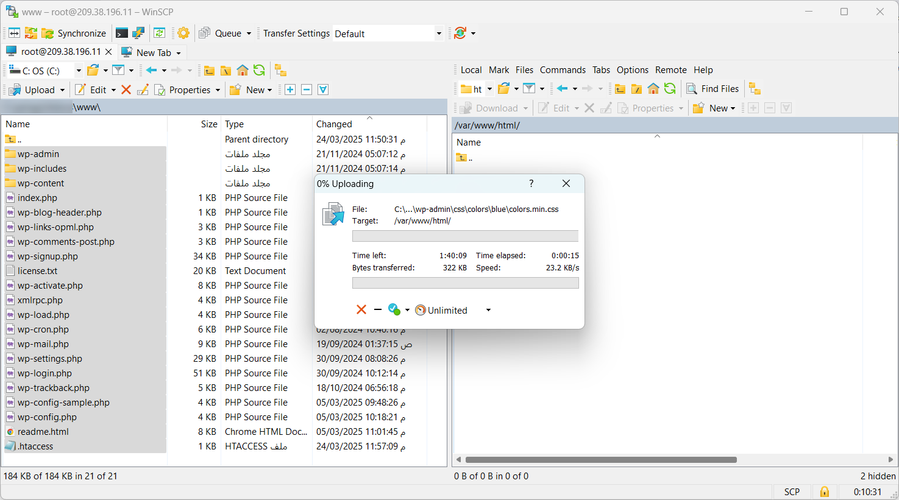Close the Uploading dialog
Screen dimensions: 899x500
coord(566,183)
